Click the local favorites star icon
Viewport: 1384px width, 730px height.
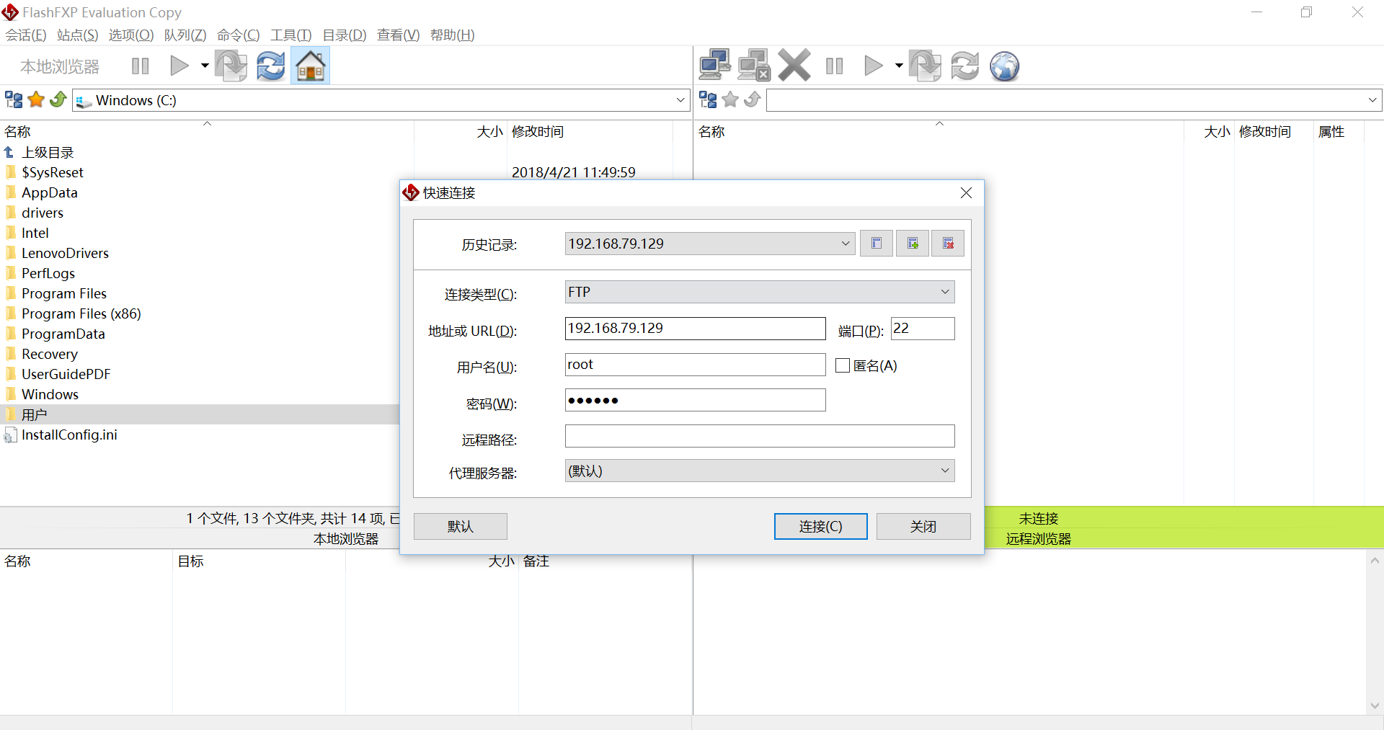[x=36, y=99]
